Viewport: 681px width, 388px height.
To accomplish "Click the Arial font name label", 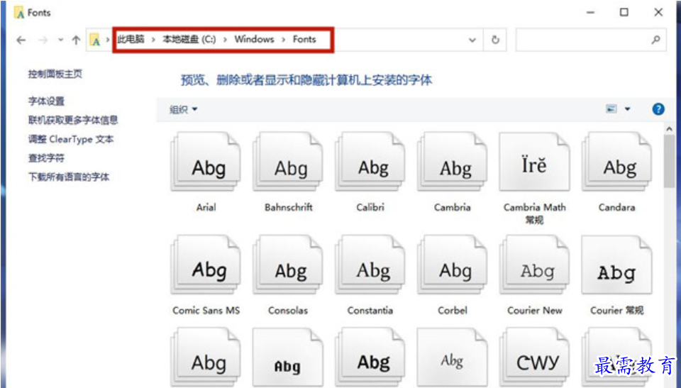I will (x=206, y=207).
